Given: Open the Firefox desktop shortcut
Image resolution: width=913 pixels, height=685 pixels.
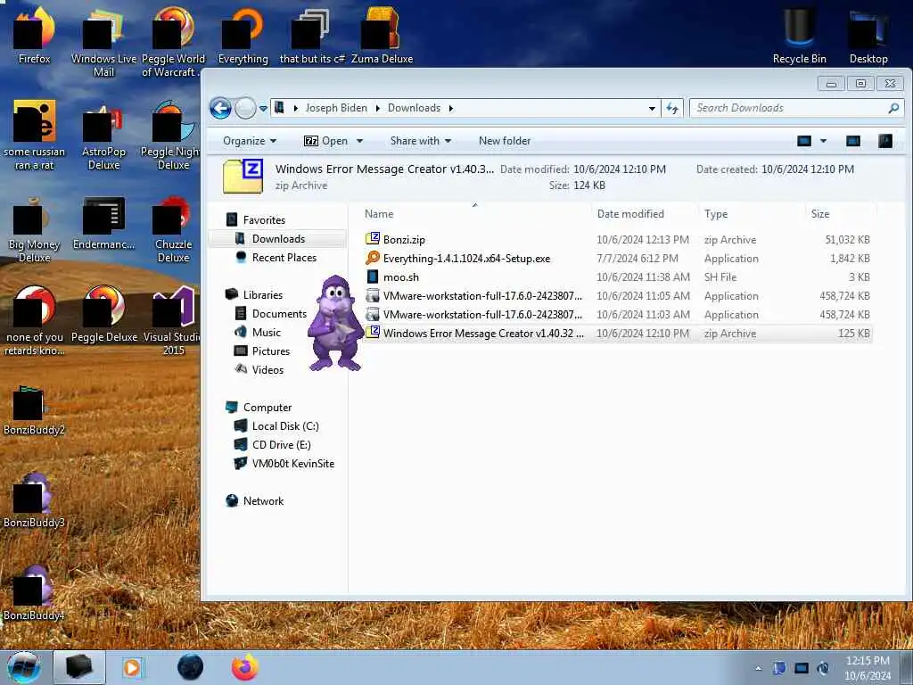Looking at the screenshot, I should click(x=35, y=36).
